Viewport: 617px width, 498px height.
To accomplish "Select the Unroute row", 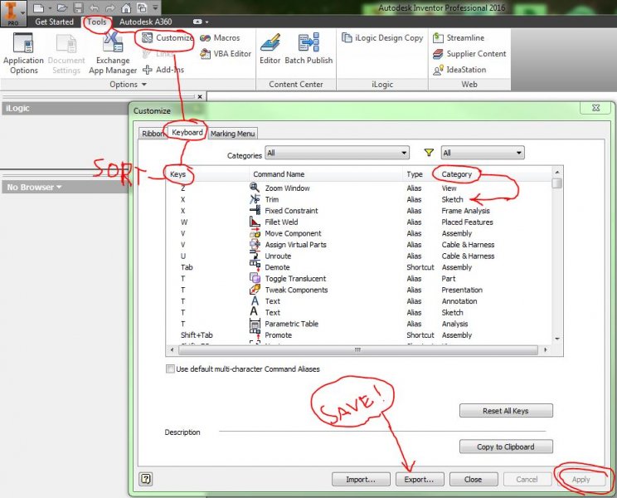I will (x=359, y=256).
